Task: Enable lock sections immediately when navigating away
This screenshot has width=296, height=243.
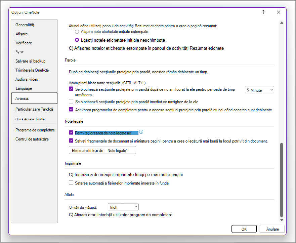Action: tap(71, 102)
